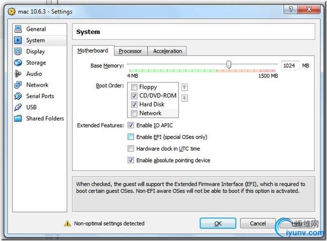Click the Base Memory slider handle
Viewport: 327px width, 241px height.
[x=229, y=65]
